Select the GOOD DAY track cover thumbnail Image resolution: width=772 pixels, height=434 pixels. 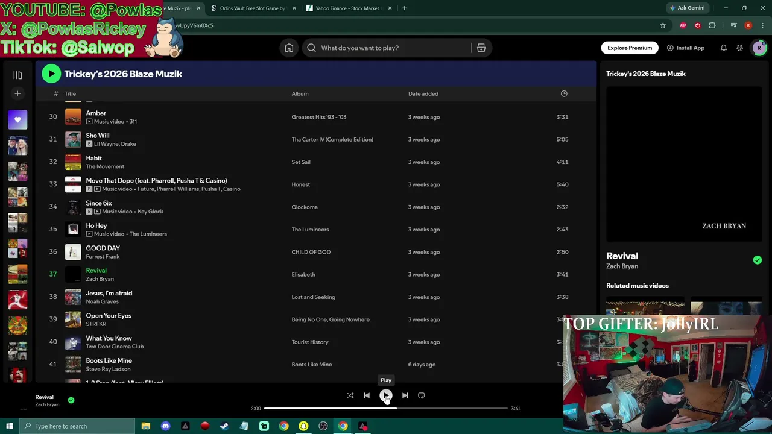click(x=73, y=252)
